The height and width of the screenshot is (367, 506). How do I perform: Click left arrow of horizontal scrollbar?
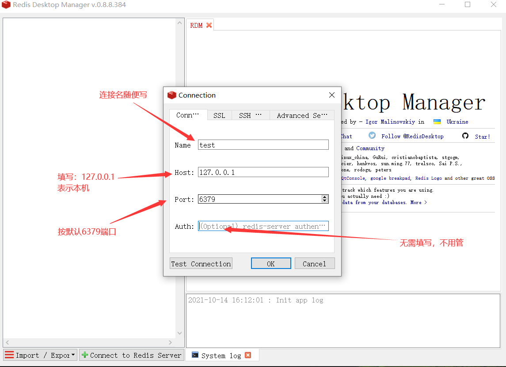[7, 342]
